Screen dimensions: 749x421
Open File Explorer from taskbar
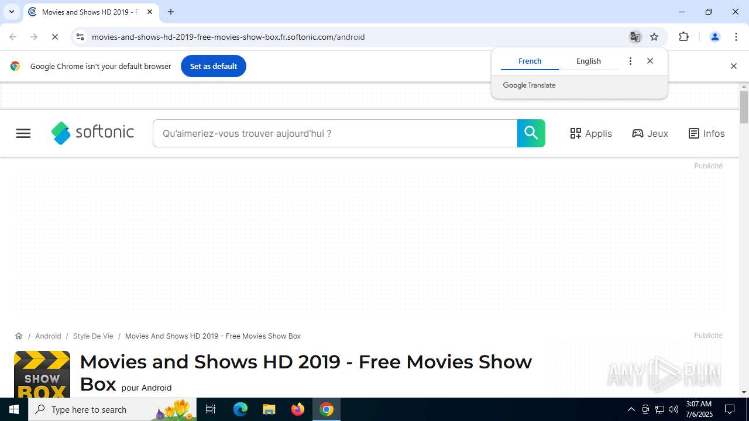[269, 409]
